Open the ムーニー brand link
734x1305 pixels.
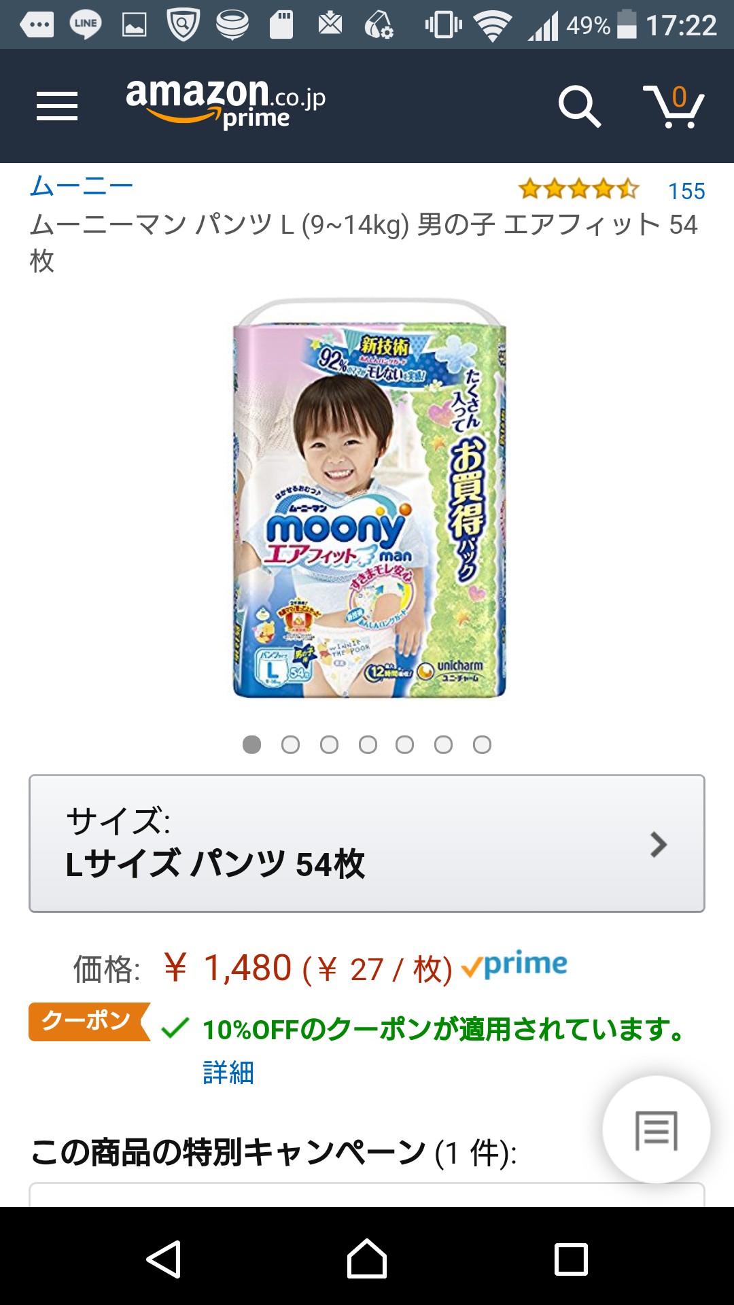[x=82, y=186]
